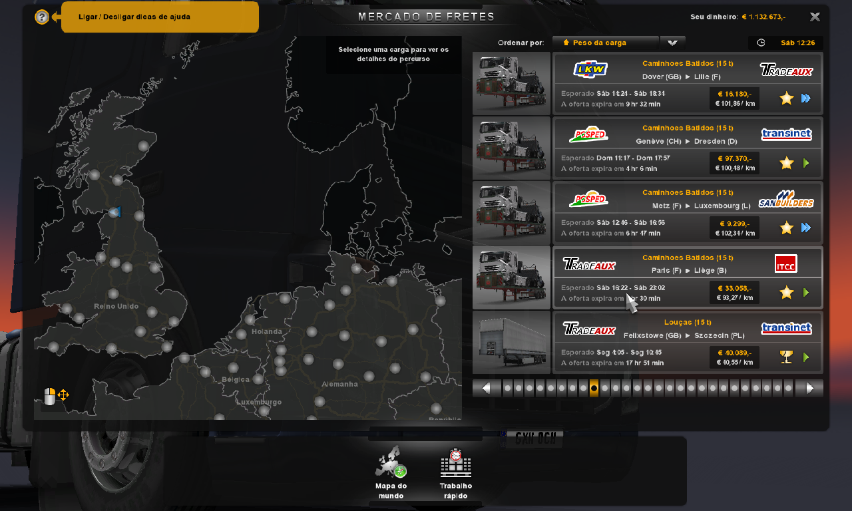Select truck thumbnail for Metz to Luxembourg job
Image resolution: width=852 pixels, height=511 pixels.
click(x=511, y=213)
